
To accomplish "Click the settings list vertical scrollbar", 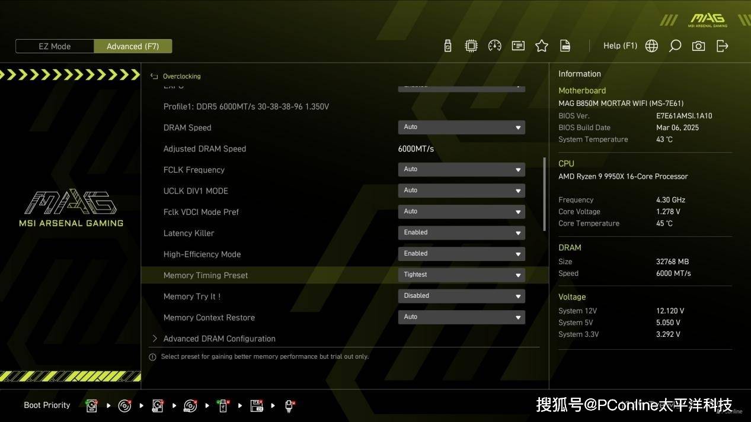I will point(545,194).
